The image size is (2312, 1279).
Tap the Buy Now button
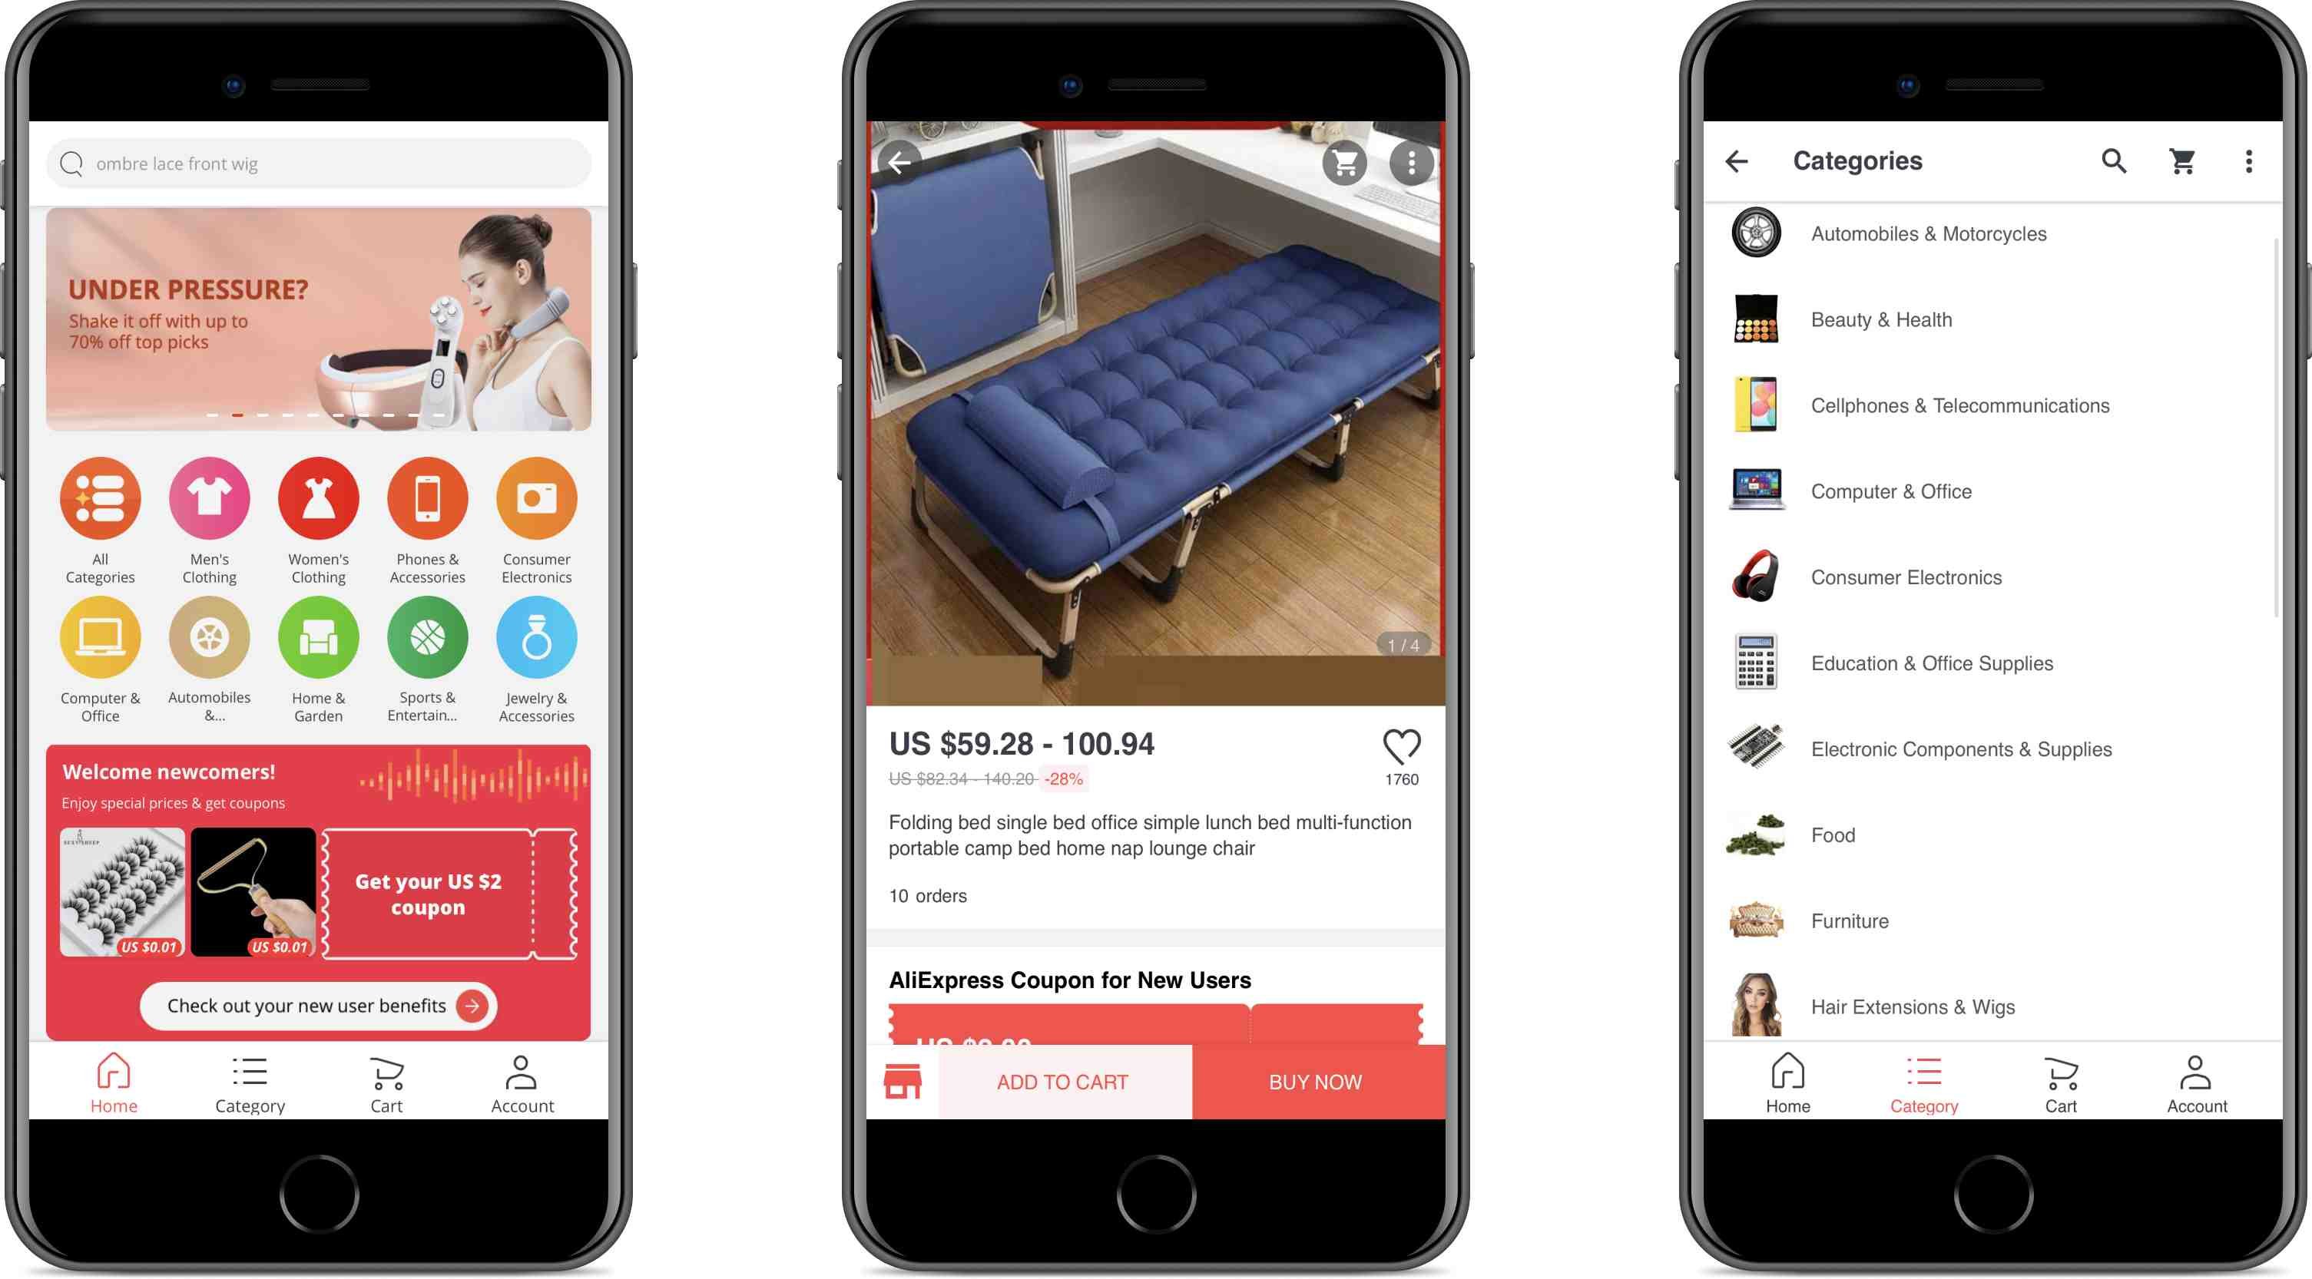pyautogui.click(x=1316, y=1084)
